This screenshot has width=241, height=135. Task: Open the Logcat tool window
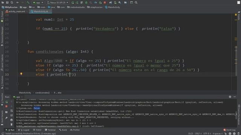coord(24,130)
